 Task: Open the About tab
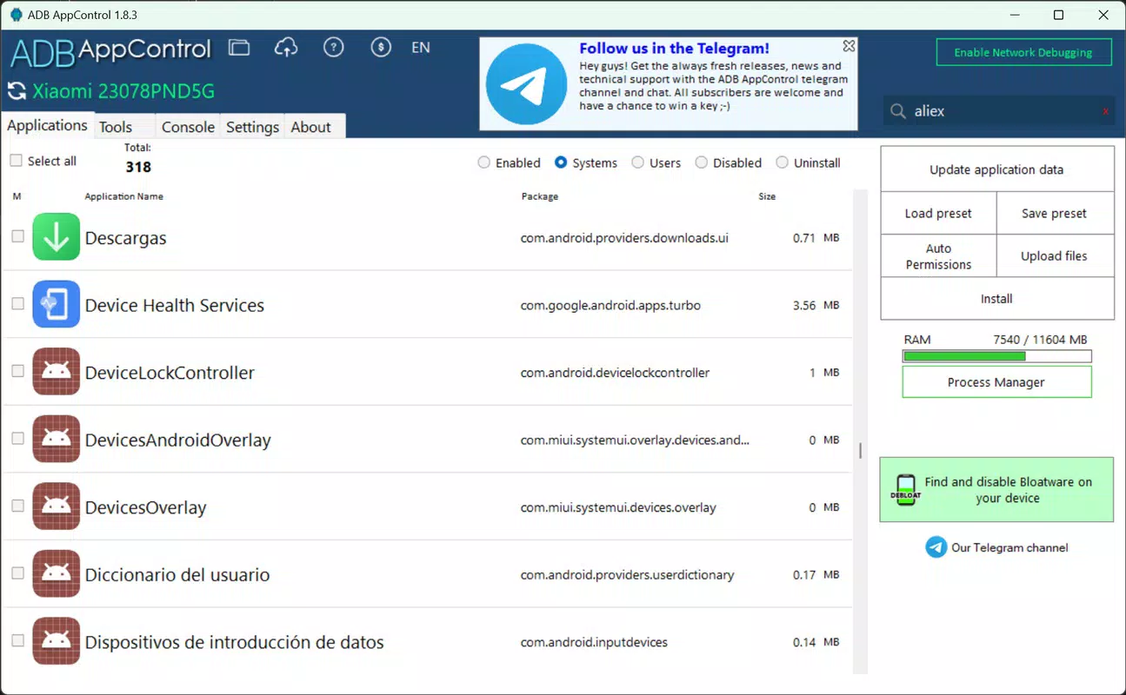tap(315, 127)
